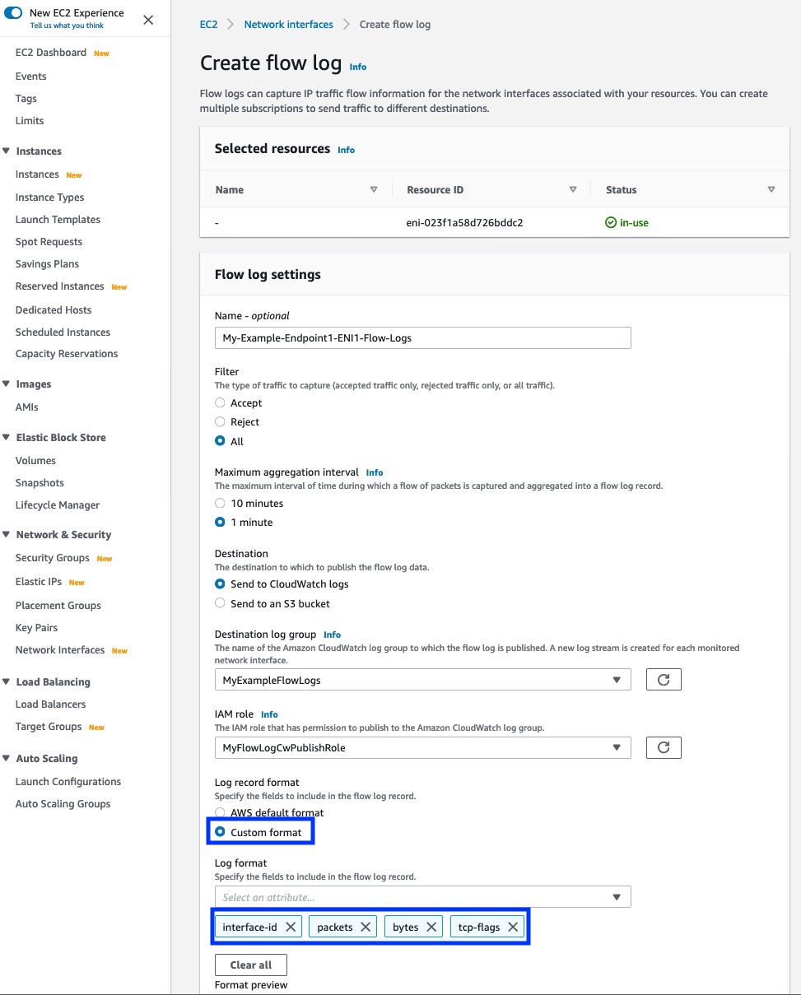Open Instance Types in the sidebar
Image resolution: width=801 pixels, height=995 pixels.
coord(49,198)
